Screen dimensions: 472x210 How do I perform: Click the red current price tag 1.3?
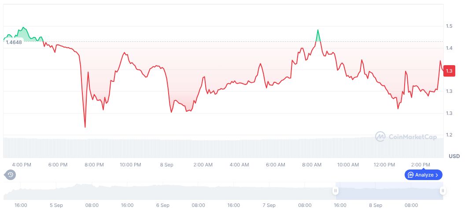coord(449,71)
